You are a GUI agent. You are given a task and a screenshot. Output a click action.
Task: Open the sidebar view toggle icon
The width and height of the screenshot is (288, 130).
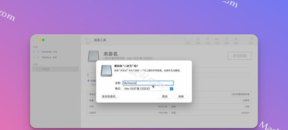[x=87, y=39]
